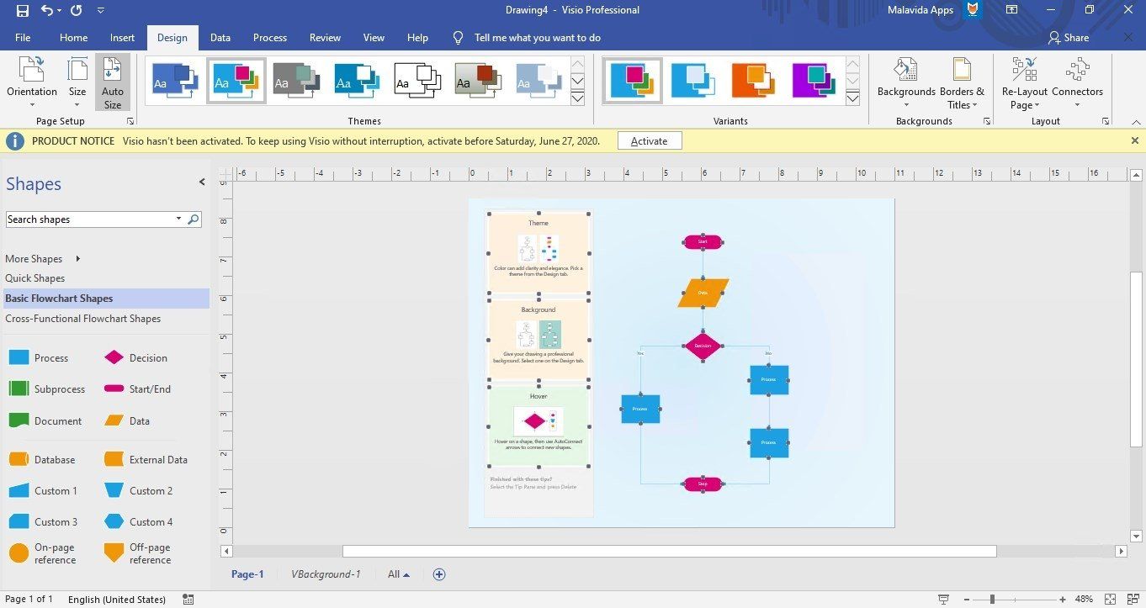Open the Orientation dropdown
Viewport: 1146px width, 608px height.
click(32, 82)
